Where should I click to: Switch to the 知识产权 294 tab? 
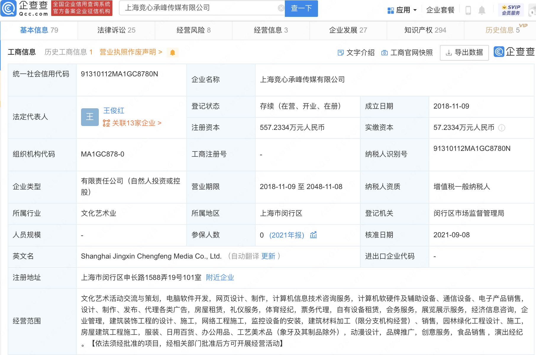[x=425, y=30]
